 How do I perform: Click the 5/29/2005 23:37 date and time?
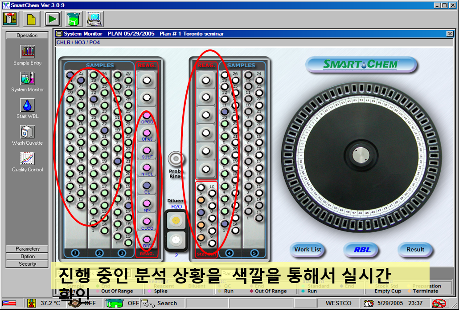400,303
